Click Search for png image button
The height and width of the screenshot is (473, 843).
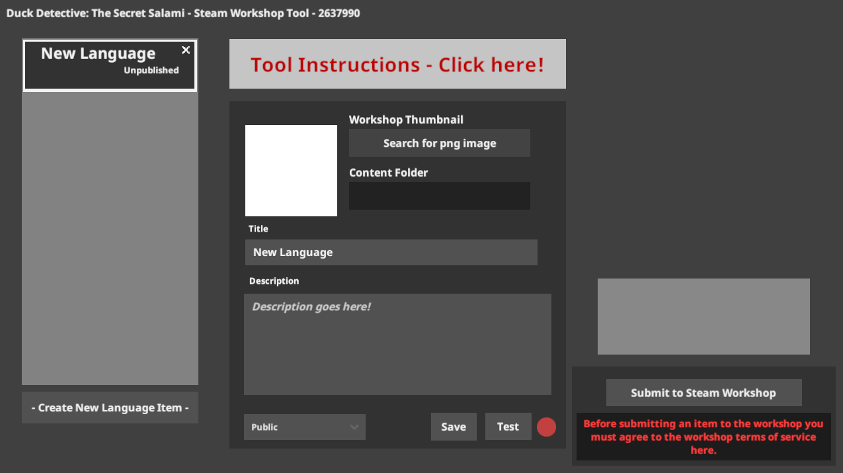(440, 143)
